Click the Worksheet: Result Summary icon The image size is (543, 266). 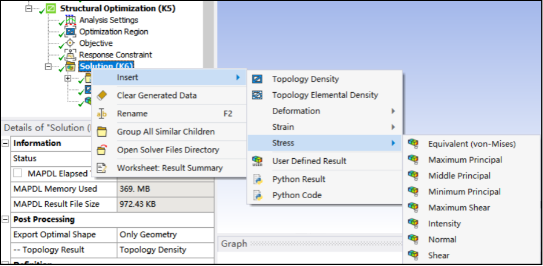102,168
